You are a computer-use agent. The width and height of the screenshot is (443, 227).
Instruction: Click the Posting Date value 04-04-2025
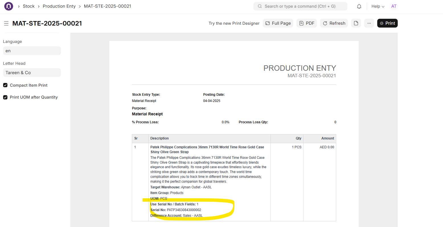click(x=212, y=101)
